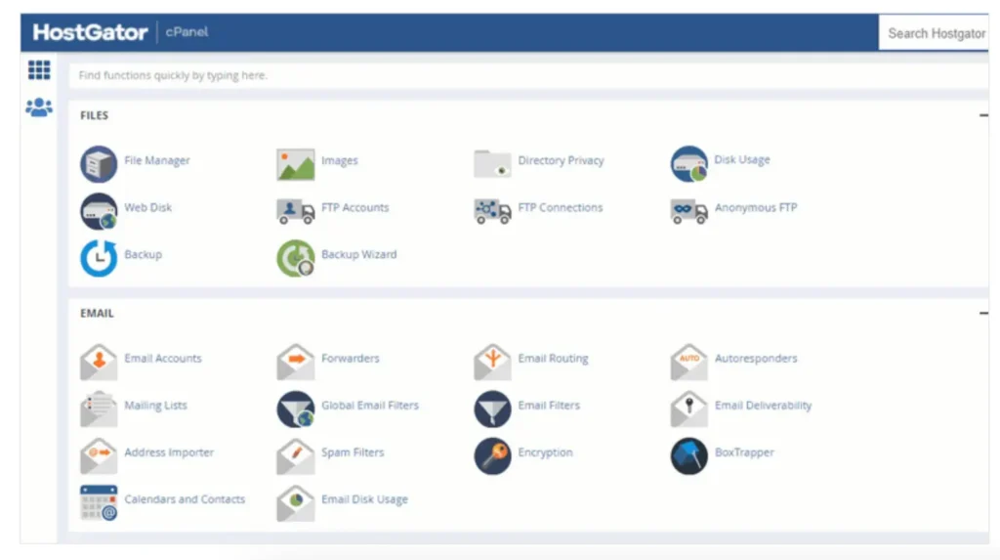Click the Find functions search field
Screen dimensions: 1000x560
coord(528,75)
